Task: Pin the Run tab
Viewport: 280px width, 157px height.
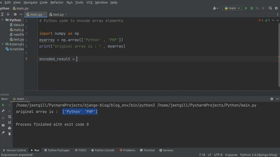Action: click(3, 133)
